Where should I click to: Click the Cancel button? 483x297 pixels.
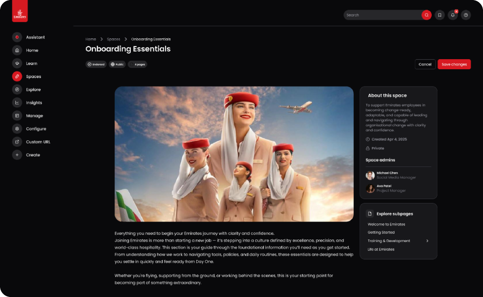(425, 64)
